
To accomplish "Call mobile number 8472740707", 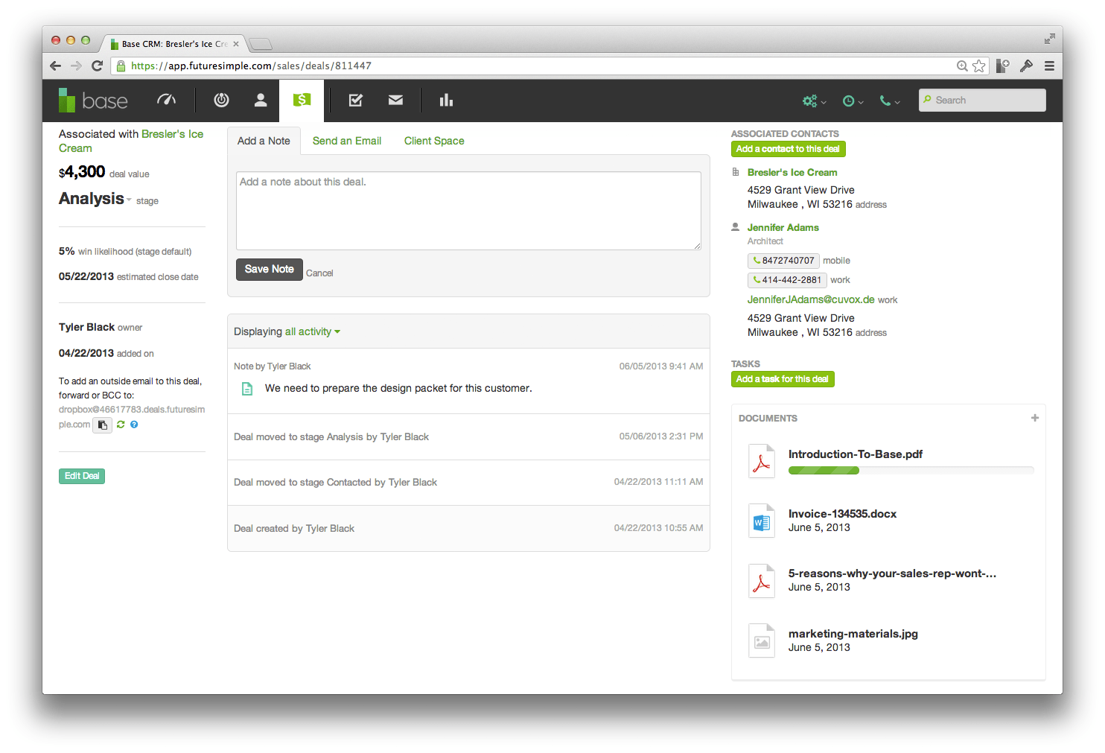I will [x=783, y=261].
